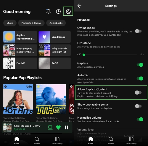Unlike Killin' Me Good with green heart
Screen dimensions: 148x146
click(58, 127)
